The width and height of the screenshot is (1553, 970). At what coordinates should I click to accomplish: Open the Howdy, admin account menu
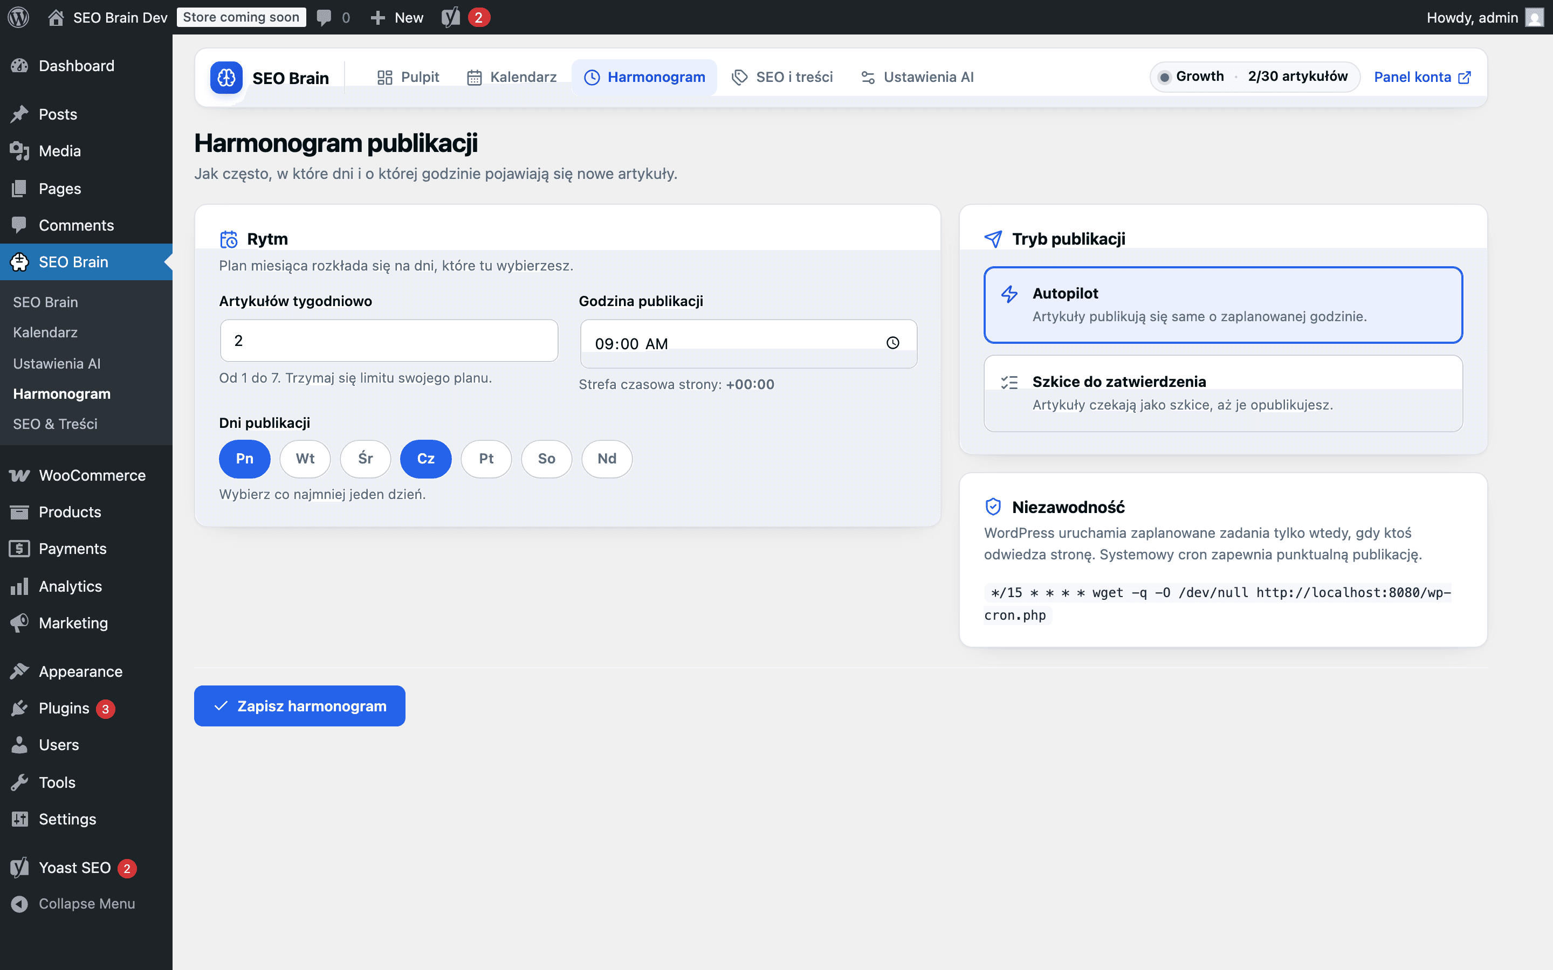[1485, 17]
